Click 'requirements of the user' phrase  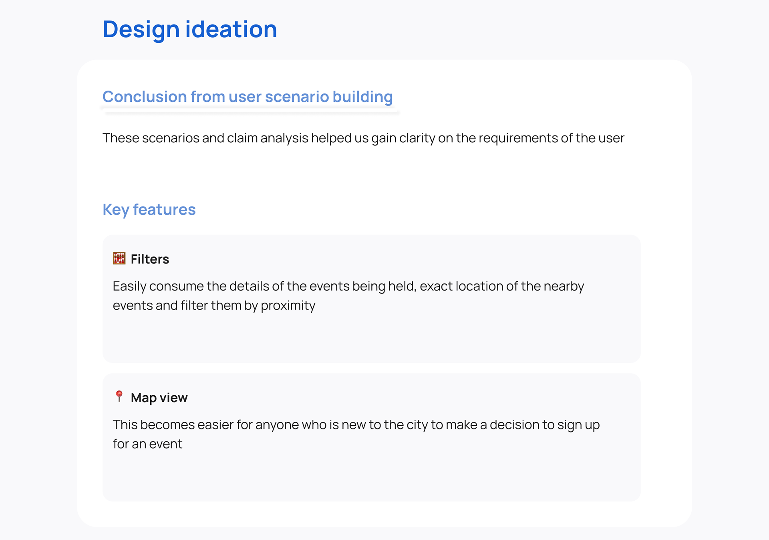[x=551, y=138]
